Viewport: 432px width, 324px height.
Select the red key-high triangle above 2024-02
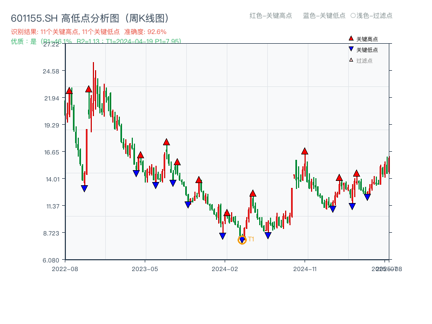[227, 212]
